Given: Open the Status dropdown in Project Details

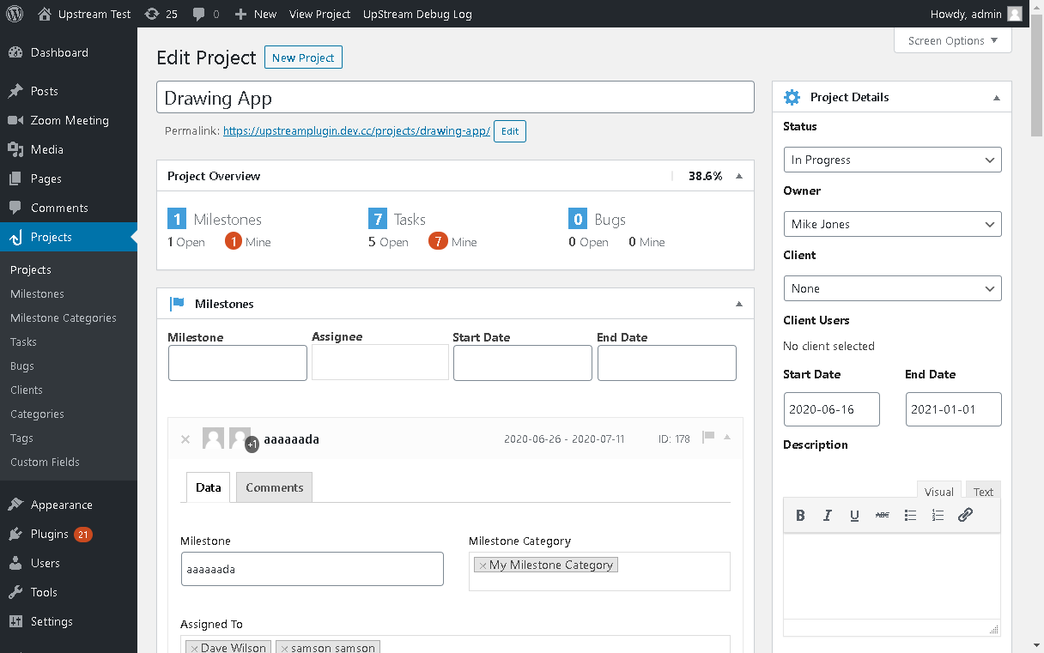Looking at the screenshot, I should click(892, 160).
